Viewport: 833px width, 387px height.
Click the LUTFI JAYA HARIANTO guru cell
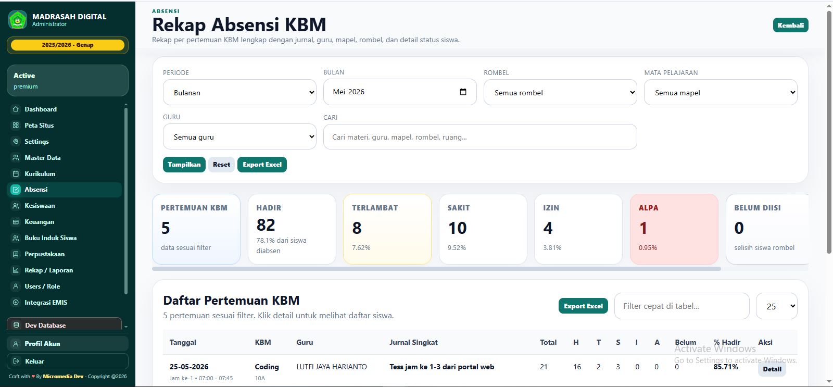pyautogui.click(x=332, y=367)
